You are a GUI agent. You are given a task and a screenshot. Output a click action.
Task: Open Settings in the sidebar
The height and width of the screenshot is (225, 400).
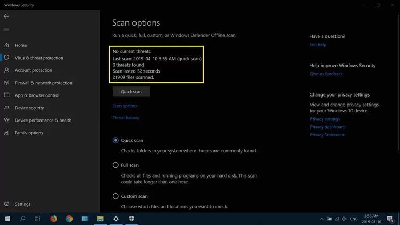[x=22, y=204]
